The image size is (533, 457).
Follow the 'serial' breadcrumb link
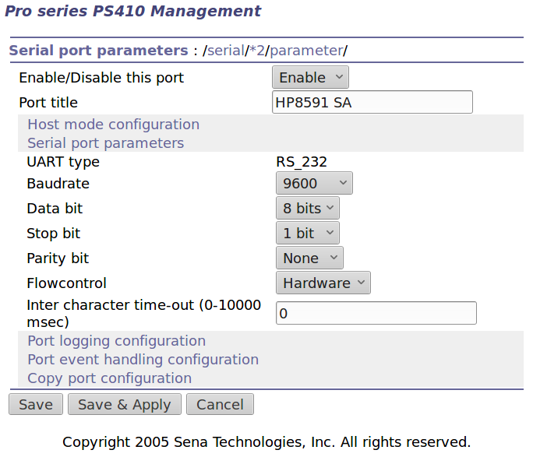point(225,51)
